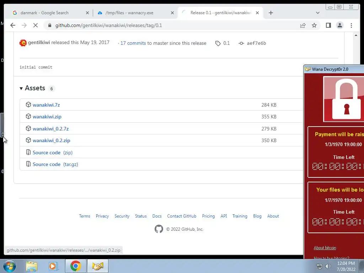Image resolution: width=364 pixels, height=273 pixels.
Task: Open the Chrome profile avatar
Action: click(339, 25)
